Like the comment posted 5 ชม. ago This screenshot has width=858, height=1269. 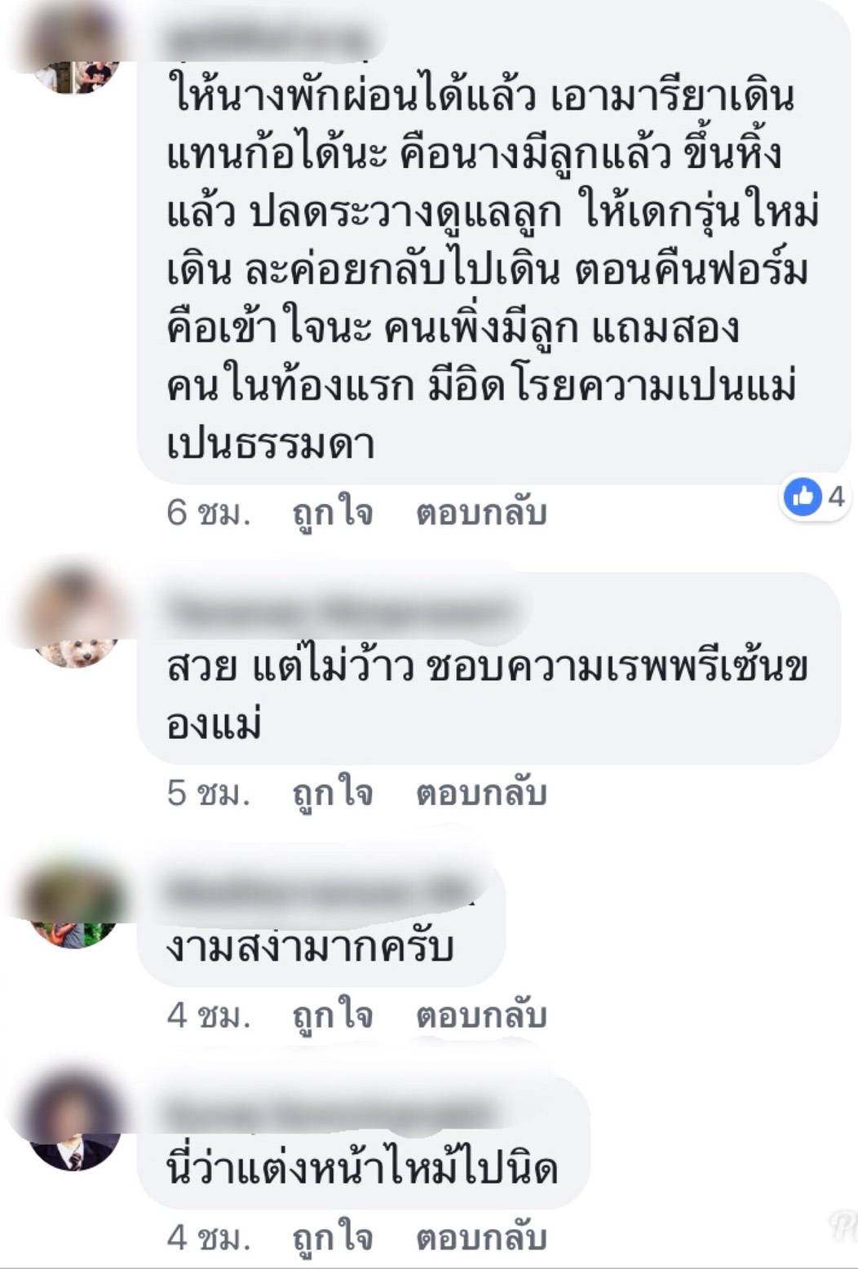coord(333,793)
